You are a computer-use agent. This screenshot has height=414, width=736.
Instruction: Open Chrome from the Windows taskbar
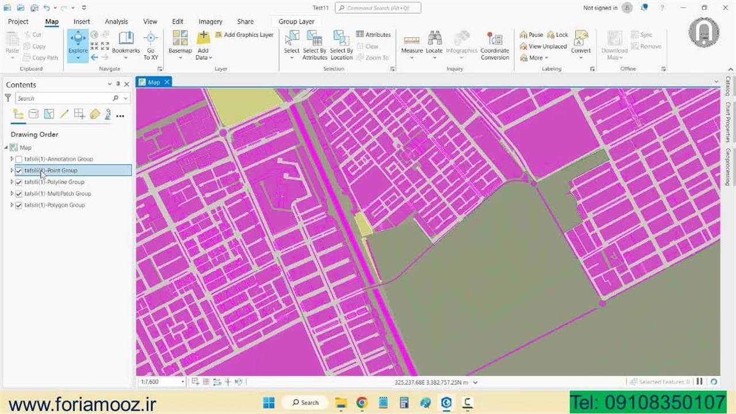pyautogui.click(x=362, y=402)
